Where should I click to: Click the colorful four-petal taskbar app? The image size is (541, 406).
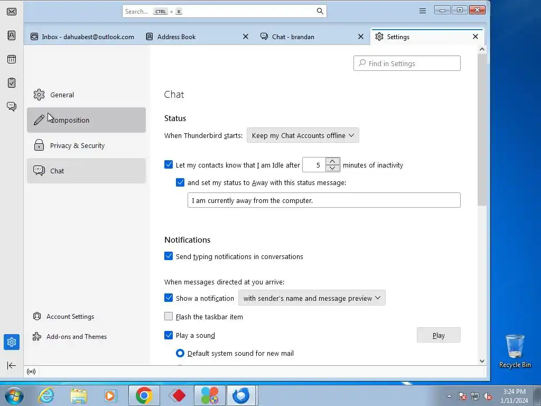[210, 395]
